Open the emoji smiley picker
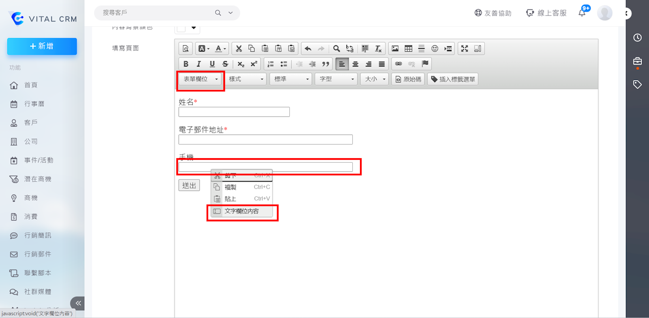 [435, 49]
